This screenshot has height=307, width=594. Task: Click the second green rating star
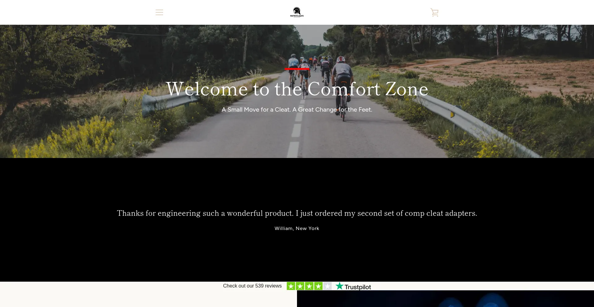click(x=300, y=286)
